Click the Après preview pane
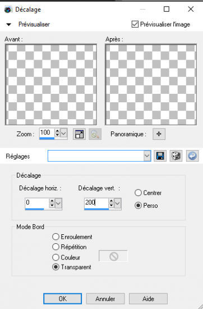 coord(151,84)
